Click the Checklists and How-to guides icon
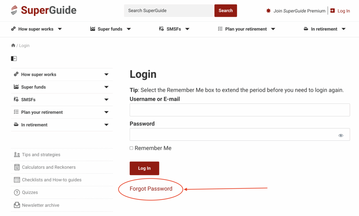The image size is (359, 216). pyautogui.click(x=17, y=180)
